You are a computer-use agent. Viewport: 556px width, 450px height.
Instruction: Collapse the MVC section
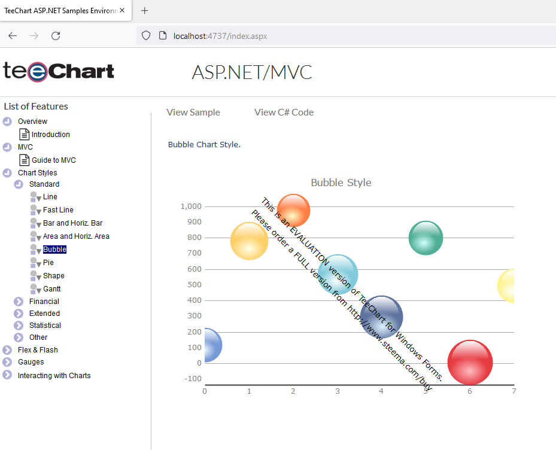pos(7,147)
